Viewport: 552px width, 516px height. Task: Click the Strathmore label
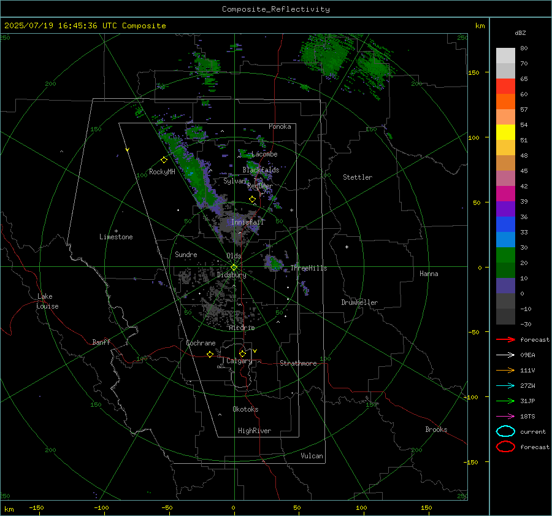(x=298, y=363)
